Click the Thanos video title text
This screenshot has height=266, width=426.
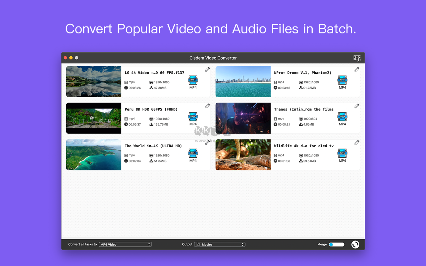pos(304,110)
